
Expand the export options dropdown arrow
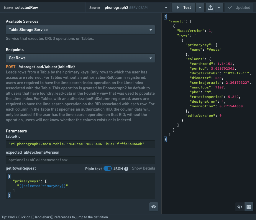219,7
